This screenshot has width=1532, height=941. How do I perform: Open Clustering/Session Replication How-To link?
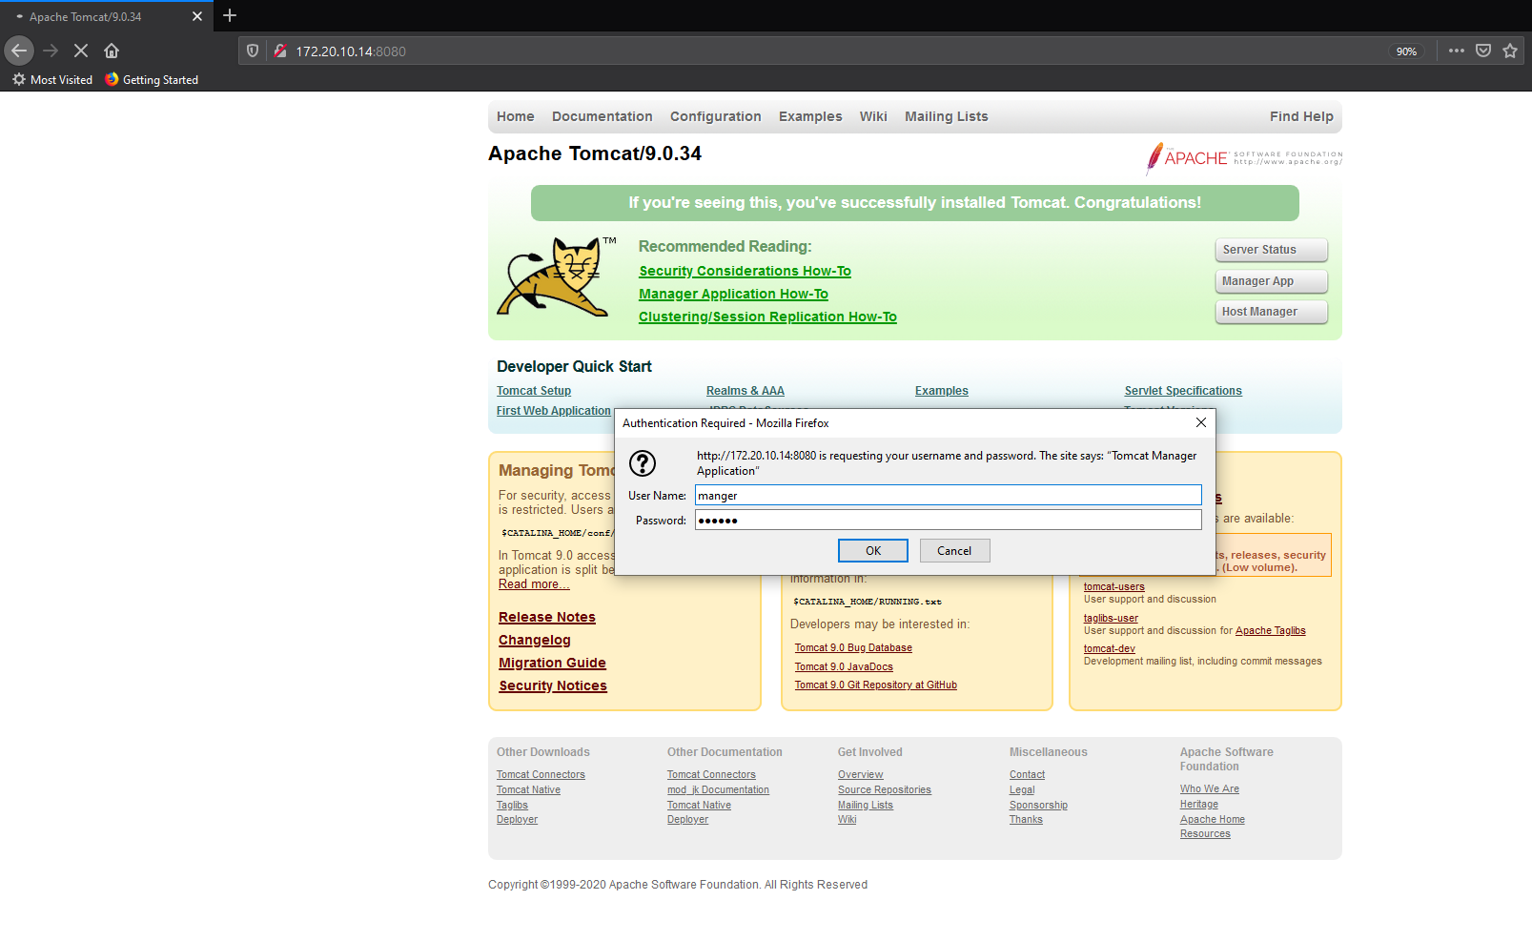pyautogui.click(x=768, y=317)
